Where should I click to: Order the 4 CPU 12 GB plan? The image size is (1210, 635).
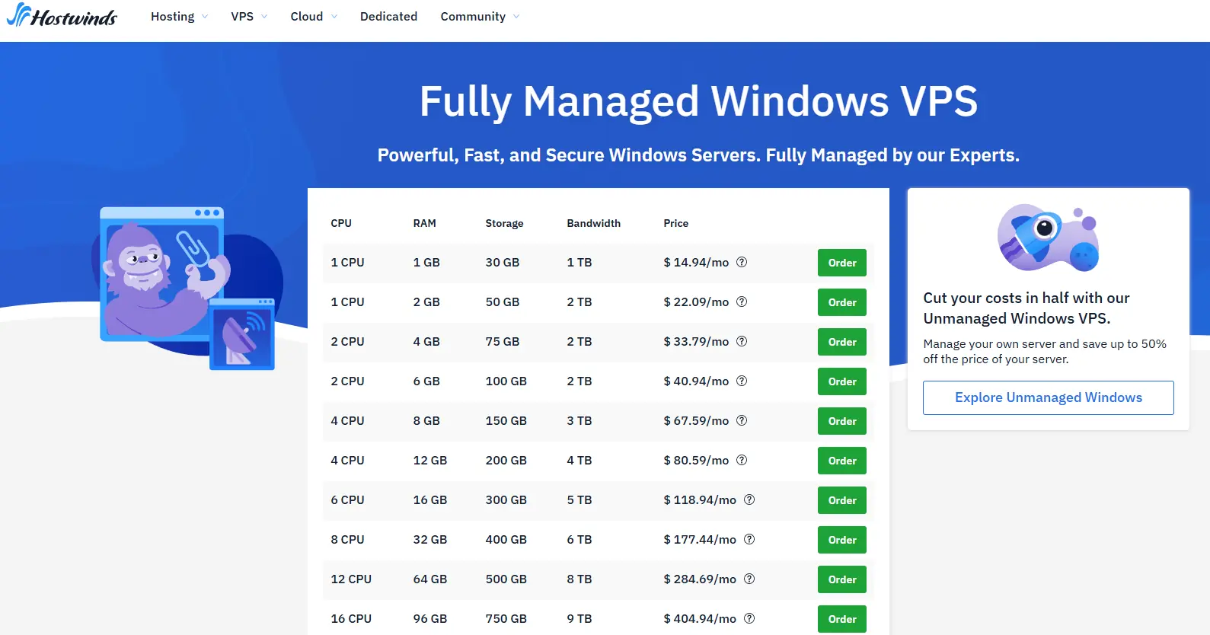tap(842, 461)
